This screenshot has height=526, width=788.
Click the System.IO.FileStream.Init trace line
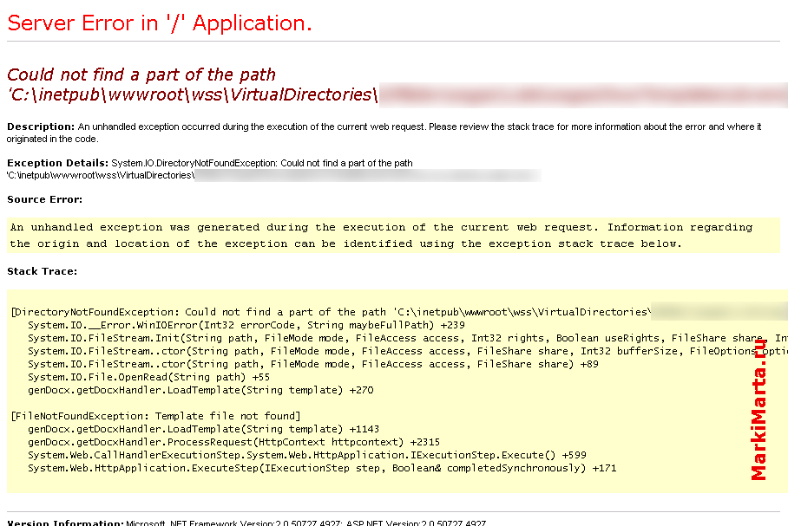408,338
